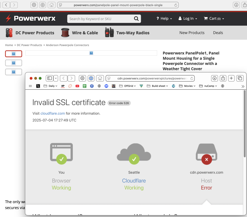Click the Error code 526 badge
247x217 pixels.
click(x=119, y=103)
